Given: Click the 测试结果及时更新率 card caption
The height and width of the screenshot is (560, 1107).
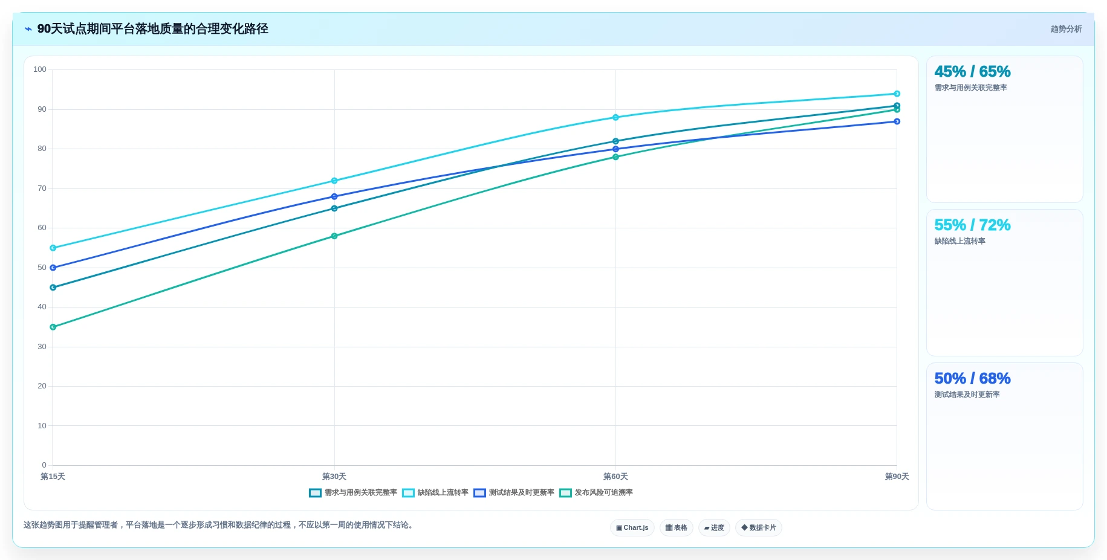Looking at the screenshot, I should click(967, 395).
